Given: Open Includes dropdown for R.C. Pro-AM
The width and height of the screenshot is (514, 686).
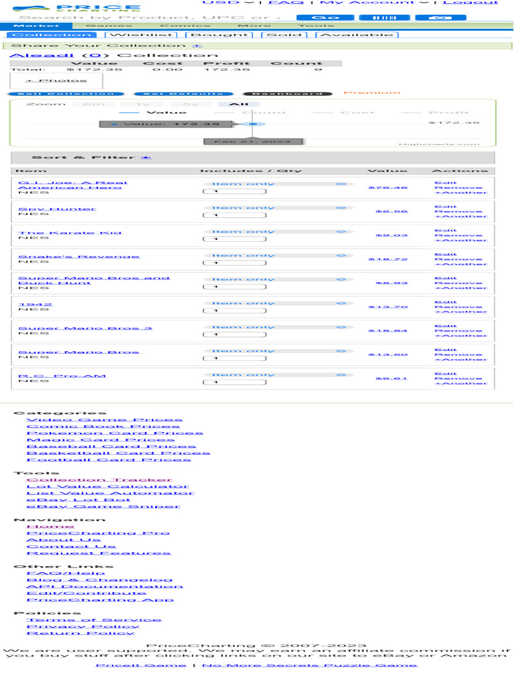Looking at the screenshot, I should click(279, 375).
